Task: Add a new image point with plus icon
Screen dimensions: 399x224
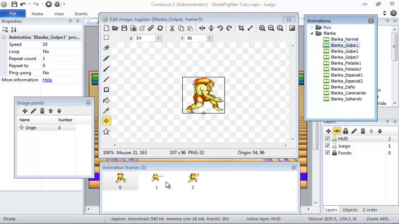Action: click(x=25, y=111)
